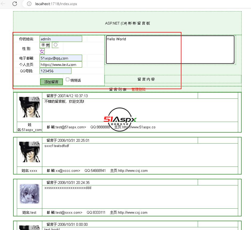Select the timestamp 留言于:2007/4/12 10:37:13
The width and height of the screenshot is (251, 230).
pos(67,96)
